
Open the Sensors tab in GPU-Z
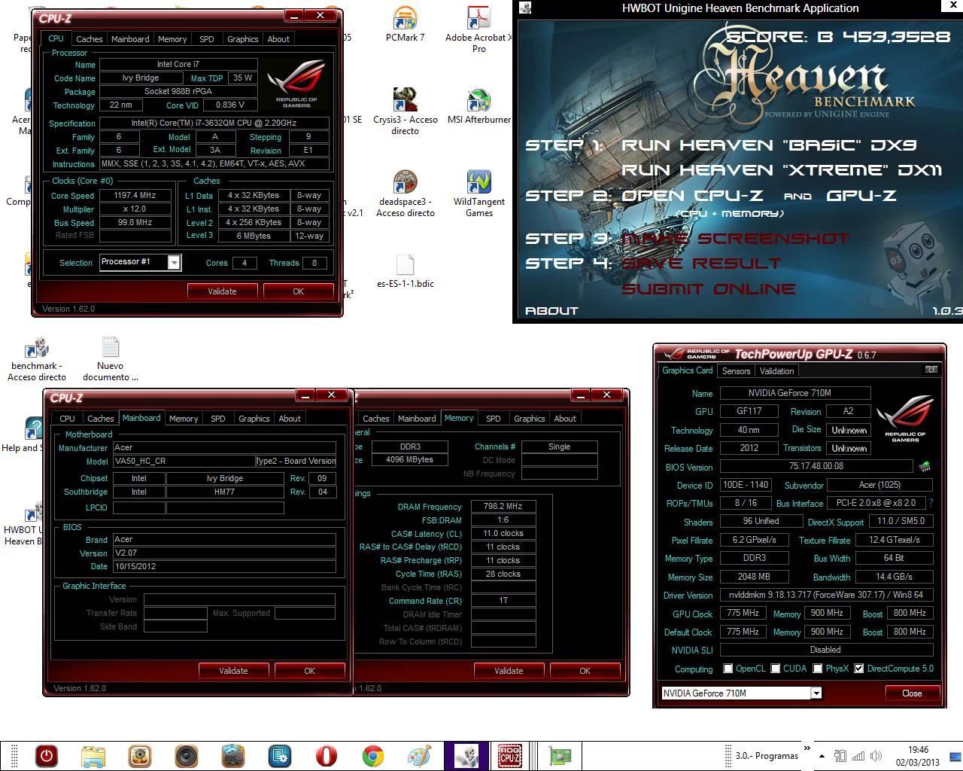(x=736, y=371)
